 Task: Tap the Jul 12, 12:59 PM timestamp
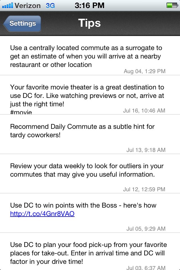point(144,190)
